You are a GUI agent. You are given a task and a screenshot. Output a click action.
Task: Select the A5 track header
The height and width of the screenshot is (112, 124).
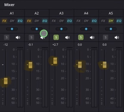pos(111,13)
